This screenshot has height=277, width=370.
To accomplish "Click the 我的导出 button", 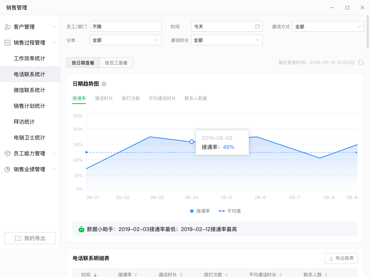I will pyautogui.click(x=30, y=238).
